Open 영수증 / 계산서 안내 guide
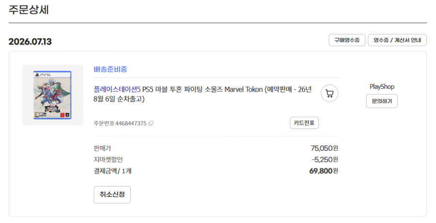Screen dimensions: 436x223 tap(397, 40)
